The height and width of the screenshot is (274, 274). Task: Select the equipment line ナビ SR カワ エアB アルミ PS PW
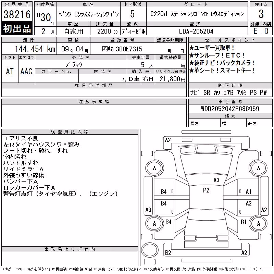coord(228,92)
